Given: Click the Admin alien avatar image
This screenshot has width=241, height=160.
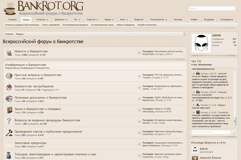Looking at the screenshot, I should (200, 44).
